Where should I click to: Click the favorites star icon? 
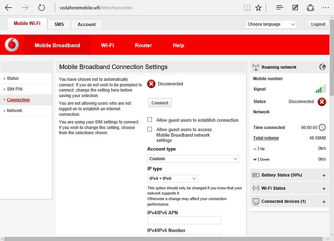258,8
